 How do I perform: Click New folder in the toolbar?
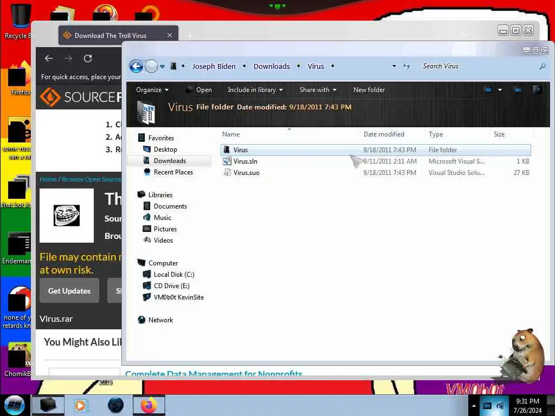point(369,90)
